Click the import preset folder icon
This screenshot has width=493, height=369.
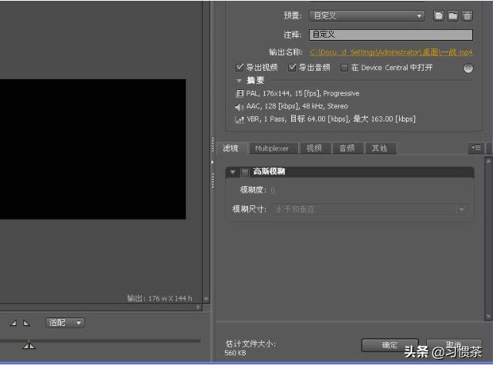pos(453,15)
